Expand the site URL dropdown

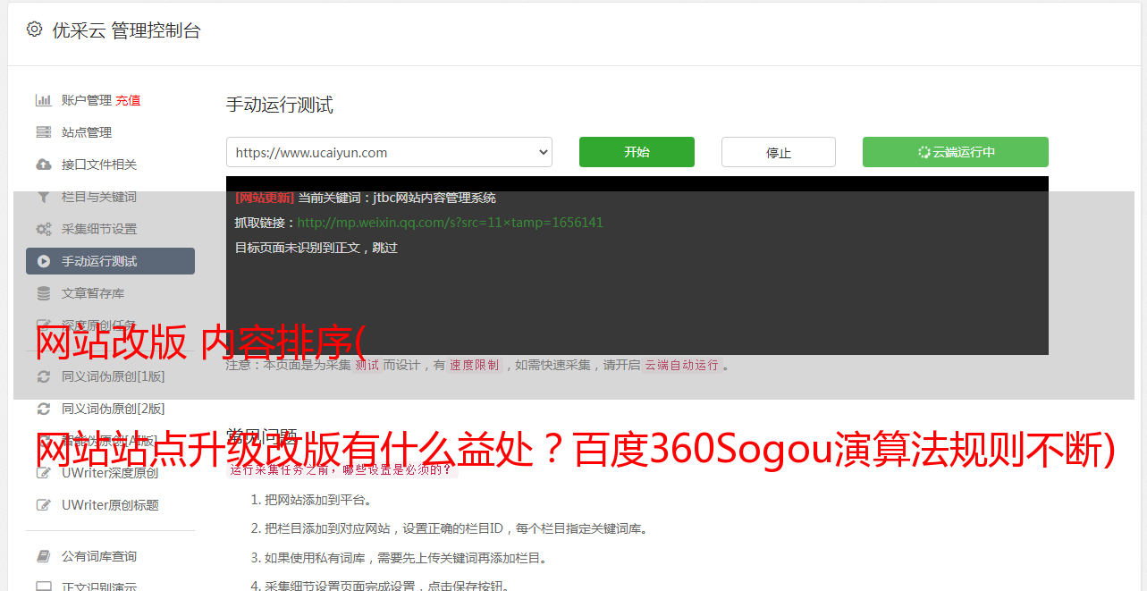coord(389,152)
